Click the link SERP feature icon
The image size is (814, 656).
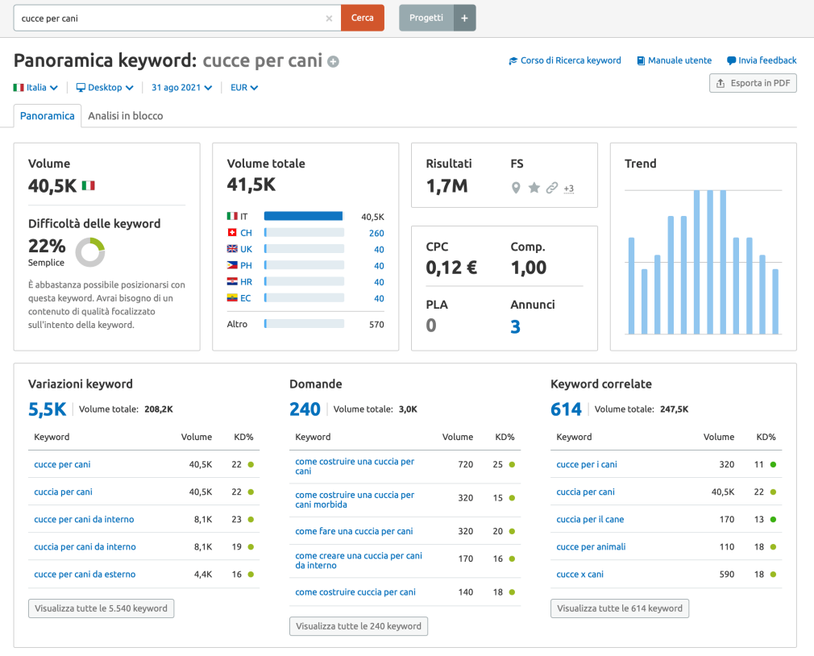point(552,187)
